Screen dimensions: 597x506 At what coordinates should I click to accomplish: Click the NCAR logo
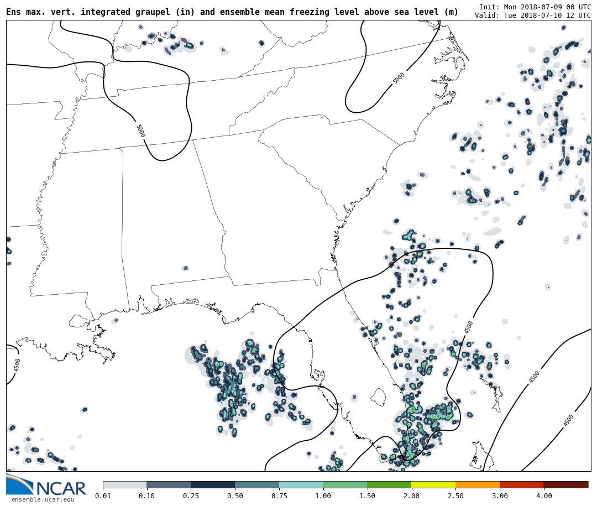tap(46, 485)
